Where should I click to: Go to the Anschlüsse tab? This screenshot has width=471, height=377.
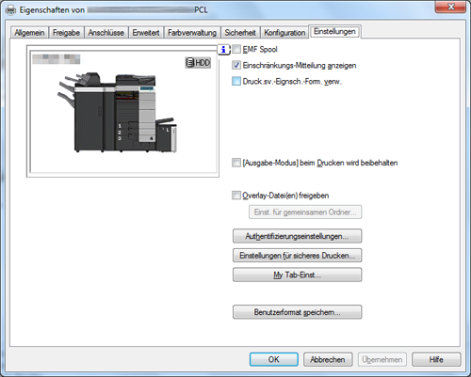tap(106, 33)
